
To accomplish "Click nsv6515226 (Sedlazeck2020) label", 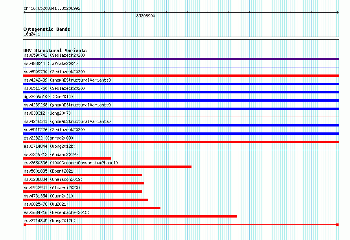I will click(x=54, y=130).
